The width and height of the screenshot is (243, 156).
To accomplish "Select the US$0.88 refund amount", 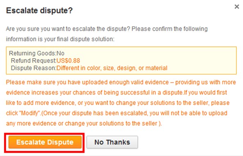I will (x=68, y=61).
